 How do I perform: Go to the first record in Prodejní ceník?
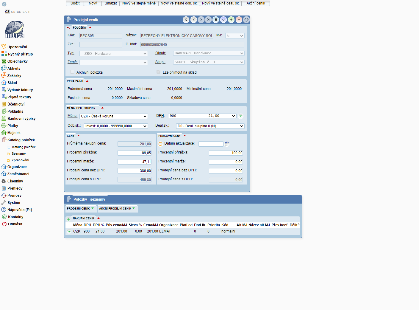coord(186,20)
